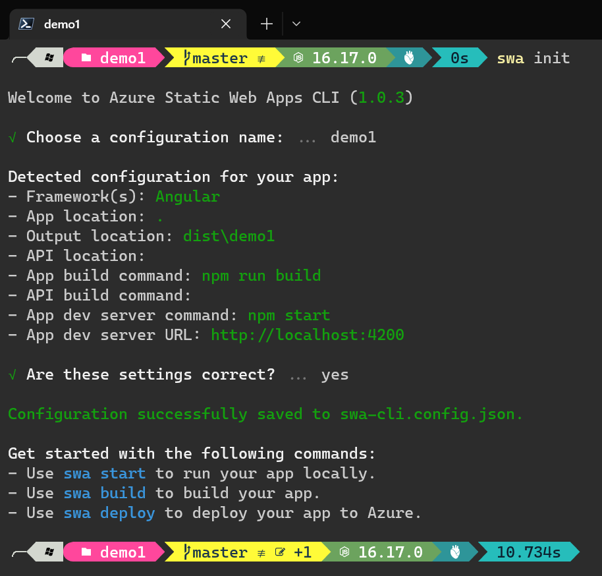
Task: Click the PowerShell icon in the demo1 tab
Action: [26, 24]
